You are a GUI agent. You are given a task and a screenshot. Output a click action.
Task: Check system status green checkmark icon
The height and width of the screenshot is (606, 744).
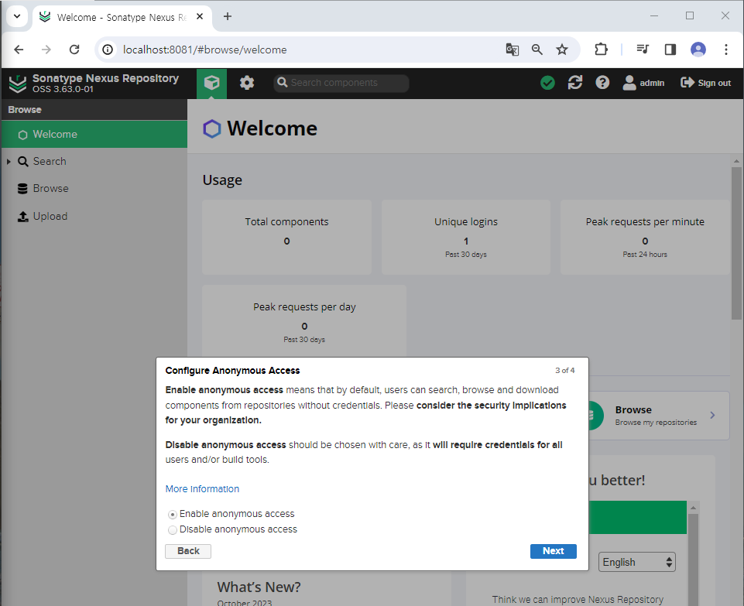point(547,83)
